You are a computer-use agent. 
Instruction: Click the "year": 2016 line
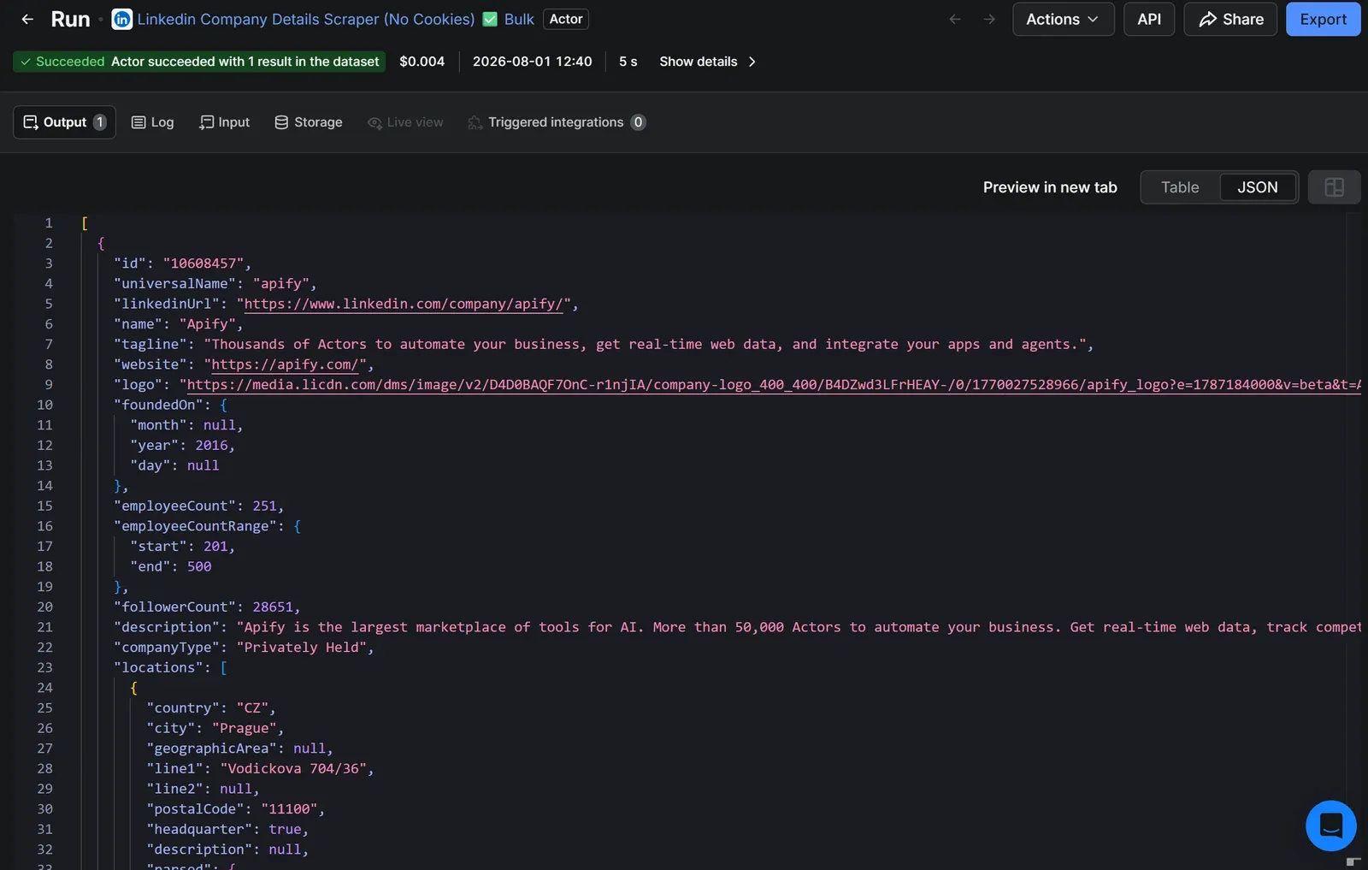(x=182, y=446)
